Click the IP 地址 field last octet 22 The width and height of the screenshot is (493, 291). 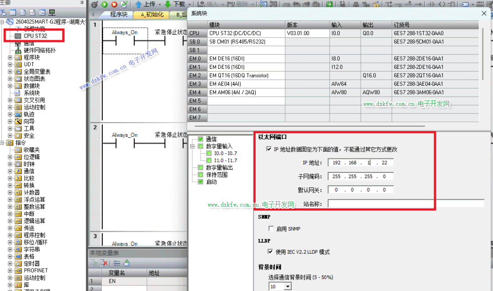[x=384, y=162]
